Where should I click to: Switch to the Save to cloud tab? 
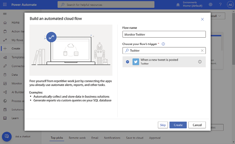point(135,138)
